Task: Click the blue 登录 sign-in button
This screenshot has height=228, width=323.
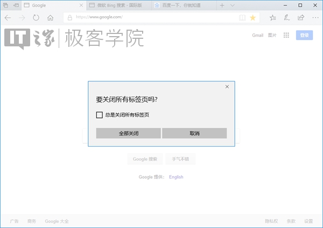Action: click(304, 35)
